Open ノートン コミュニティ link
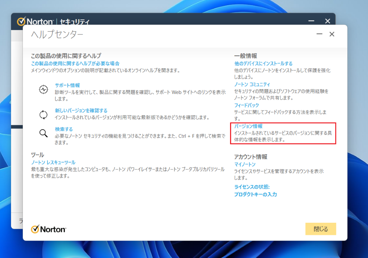Viewport: 368px width, 258px height. [252, 84]
